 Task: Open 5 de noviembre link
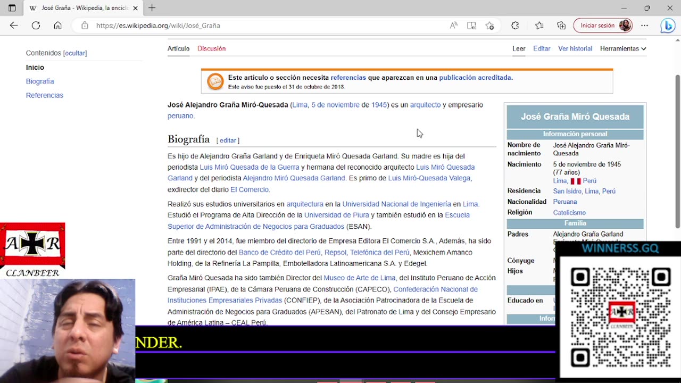click(x=335, y=105)
